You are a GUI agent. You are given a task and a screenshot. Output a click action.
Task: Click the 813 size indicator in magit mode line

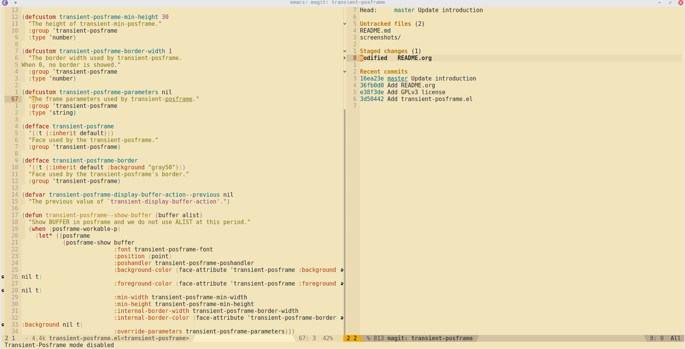(x=379, y=338)
